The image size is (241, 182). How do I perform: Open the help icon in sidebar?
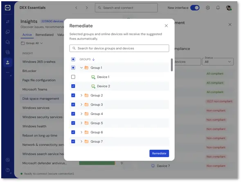coord(7,170)
